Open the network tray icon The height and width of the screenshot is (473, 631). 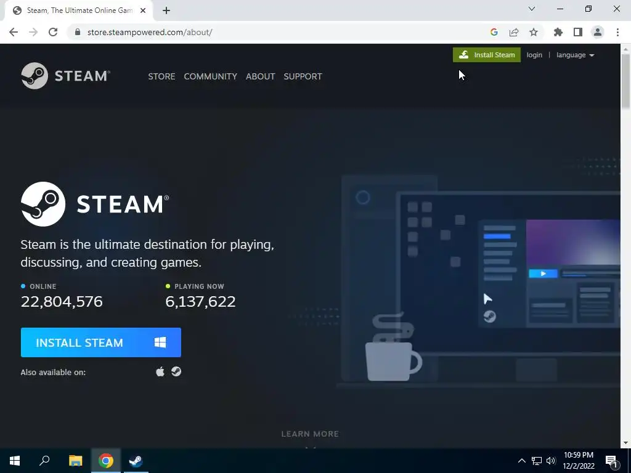[x=537, y=461]
